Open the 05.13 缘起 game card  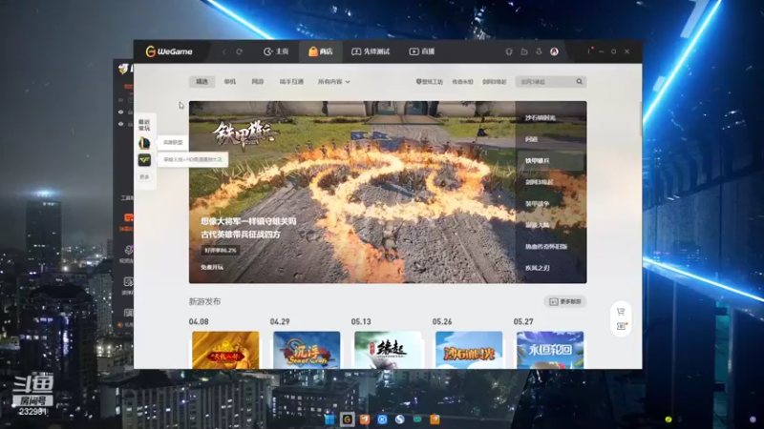click(388, 350)
